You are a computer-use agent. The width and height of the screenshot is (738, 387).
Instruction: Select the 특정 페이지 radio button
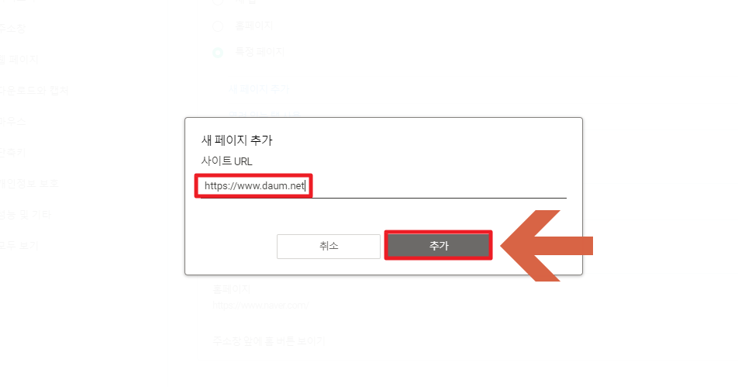(x=218, y=52)
